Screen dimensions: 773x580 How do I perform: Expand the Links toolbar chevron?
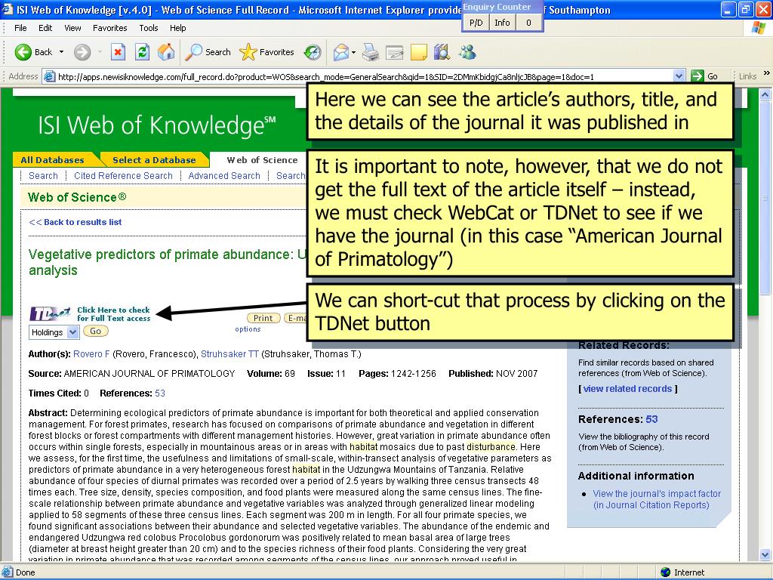coord(767,73)
